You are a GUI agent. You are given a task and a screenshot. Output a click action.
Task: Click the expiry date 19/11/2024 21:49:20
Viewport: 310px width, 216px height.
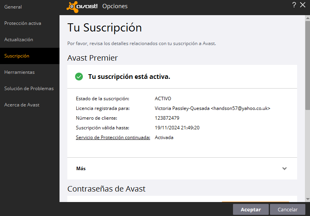pyautogui.click(x=177, y=128)
